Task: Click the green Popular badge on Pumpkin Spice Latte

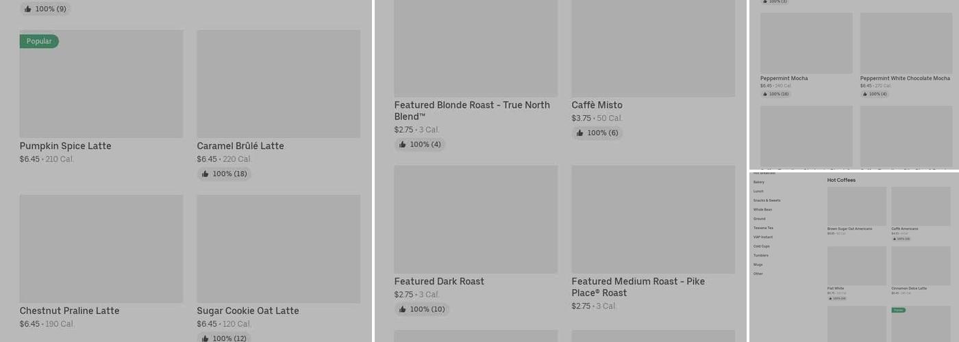Action: [39, 42]
